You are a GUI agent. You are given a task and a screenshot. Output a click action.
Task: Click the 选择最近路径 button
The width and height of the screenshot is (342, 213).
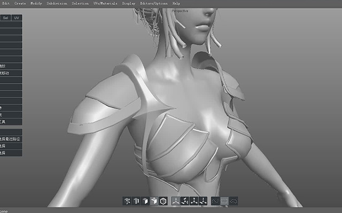(11, 139)
